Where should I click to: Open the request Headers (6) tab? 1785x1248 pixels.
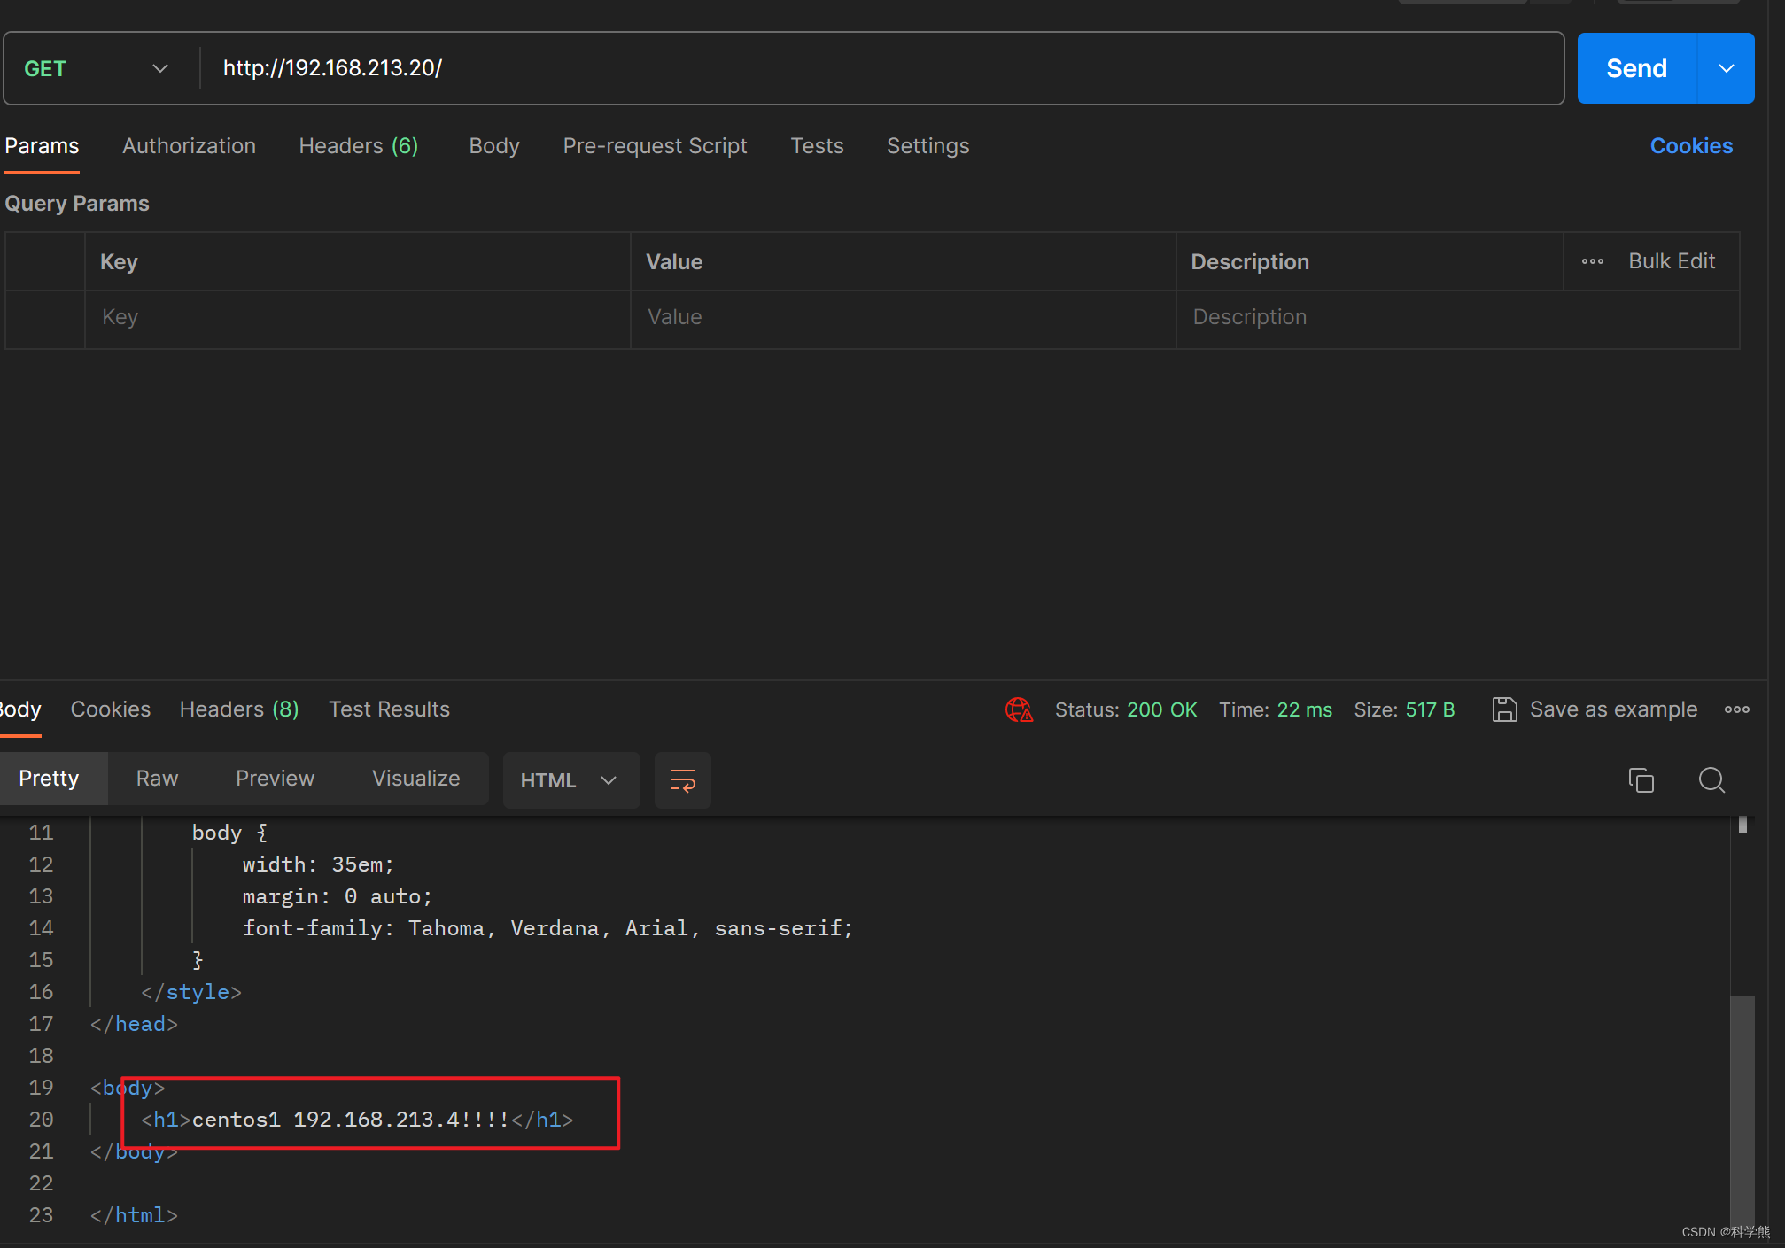359,146
